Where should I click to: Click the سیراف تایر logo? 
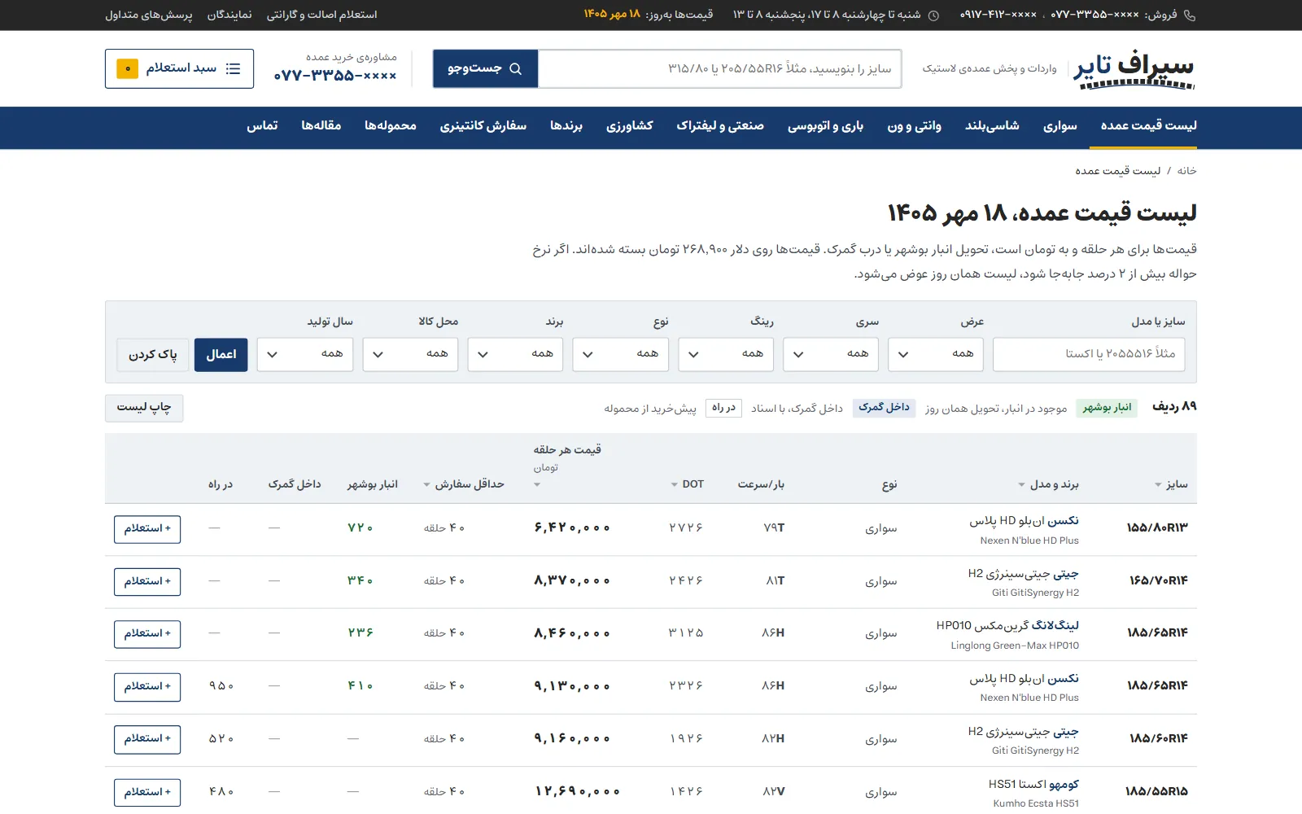click(1134, 68)
